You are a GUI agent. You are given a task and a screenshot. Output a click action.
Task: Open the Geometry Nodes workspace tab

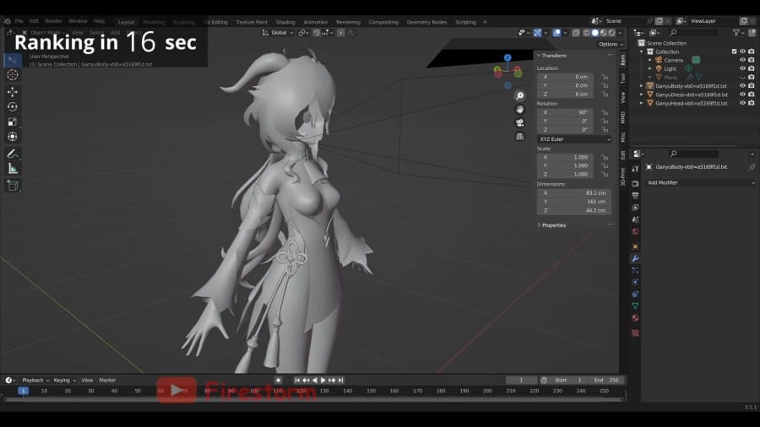point(426,22)
